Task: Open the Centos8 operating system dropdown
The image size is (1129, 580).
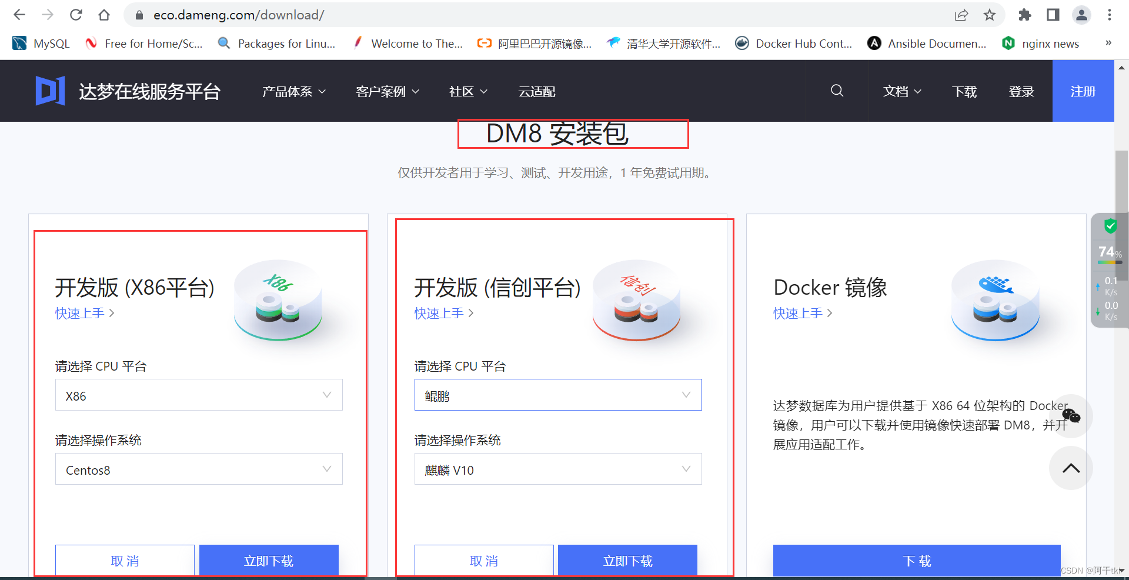Action: (x=199, y=469)
